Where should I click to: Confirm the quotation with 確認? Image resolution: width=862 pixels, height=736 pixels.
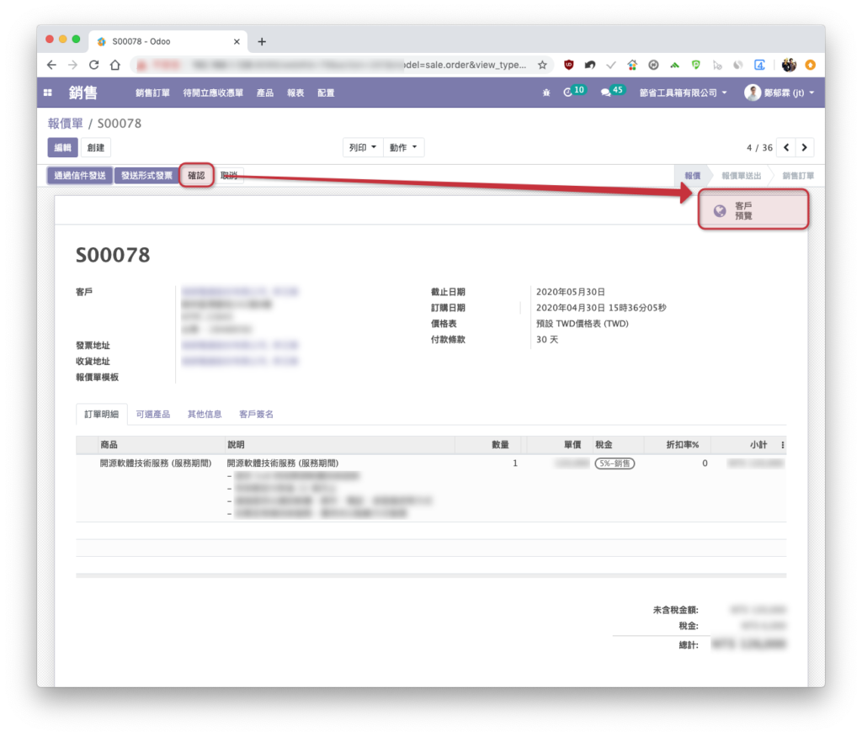pos(196,176)
